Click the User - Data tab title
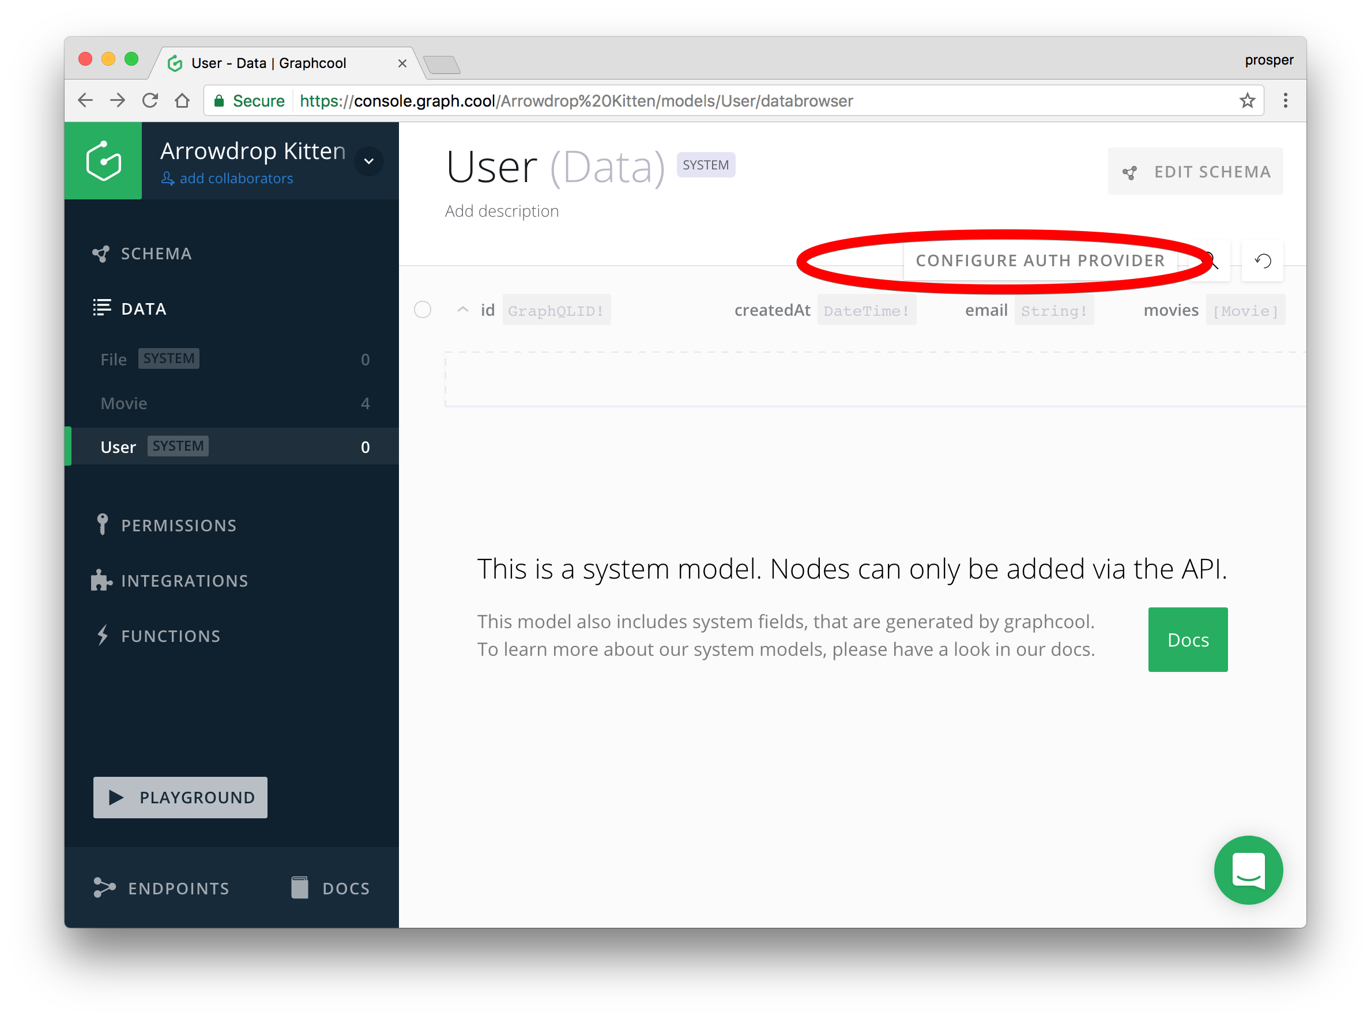 point(269,63)
